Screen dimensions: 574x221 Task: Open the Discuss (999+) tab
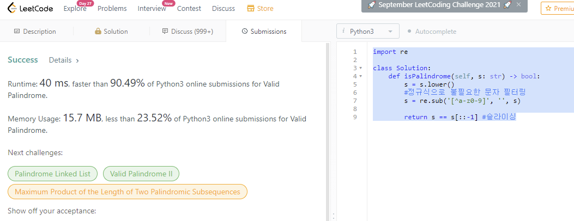[188, 32]
